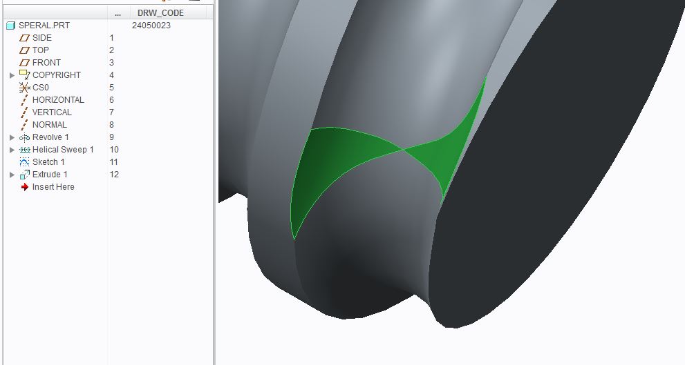
Task: Expand the Revolve 1 feature node
Action: click(x=12, y=137)
